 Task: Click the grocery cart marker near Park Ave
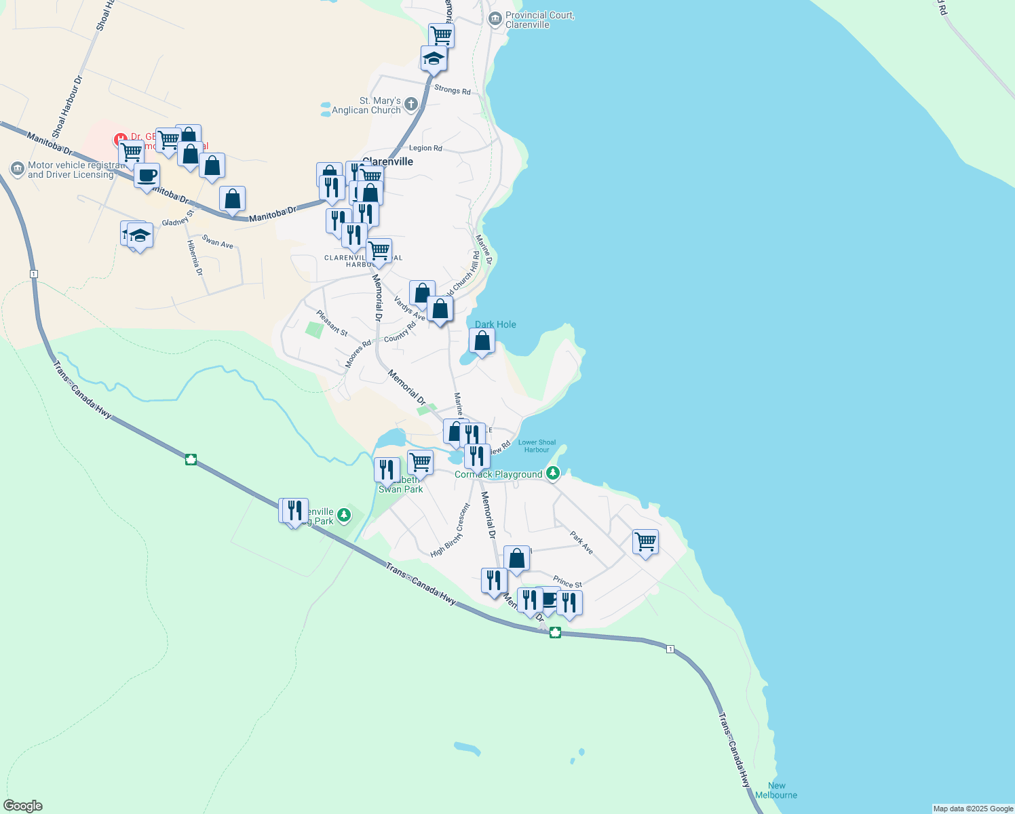pos(645,541)
